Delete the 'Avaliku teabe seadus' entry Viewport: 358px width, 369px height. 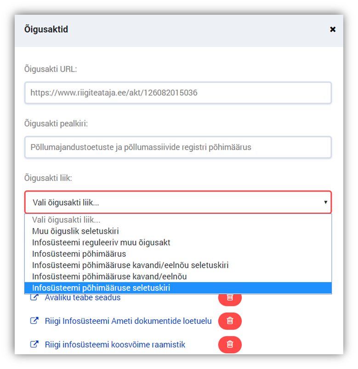(230, 298)
